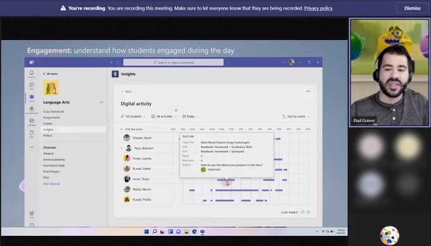The image size is (431, 246).
Task: Open Class Notebook tab
Action: [54, 112]
